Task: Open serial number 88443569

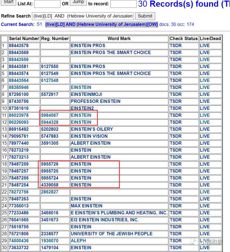Action: pos(19,53)
